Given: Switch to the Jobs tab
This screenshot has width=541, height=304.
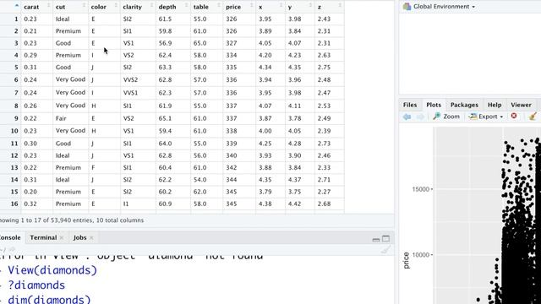Looking at the screenshot, I should (x=79, y=237).
